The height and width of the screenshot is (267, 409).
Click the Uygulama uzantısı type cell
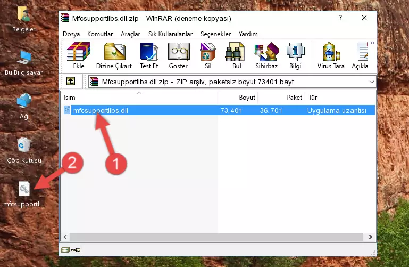click(337, 110)
